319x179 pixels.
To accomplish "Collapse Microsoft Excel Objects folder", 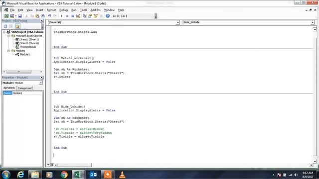I will click(8, 36).
